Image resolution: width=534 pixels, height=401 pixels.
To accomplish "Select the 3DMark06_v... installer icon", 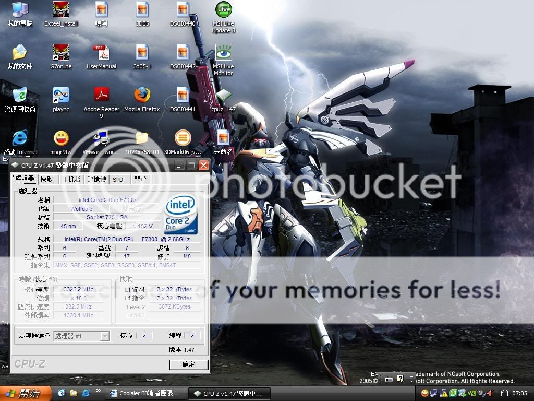I will pos(183,143).
